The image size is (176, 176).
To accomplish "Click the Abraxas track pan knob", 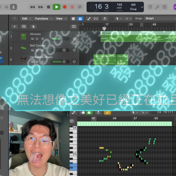I will coord(74,38).
